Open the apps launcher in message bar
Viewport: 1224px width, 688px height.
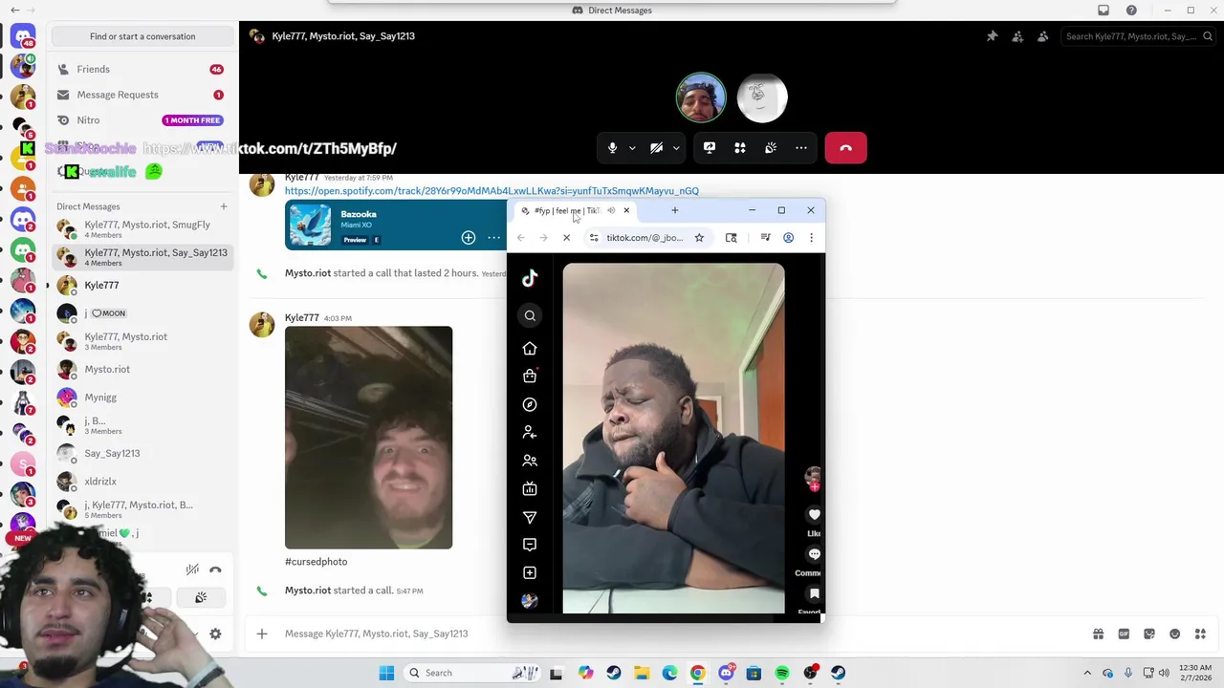[x=1200, y=634]
